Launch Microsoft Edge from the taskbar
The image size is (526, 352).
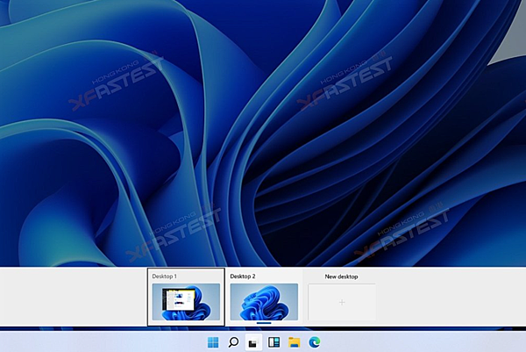tap(315, 342)
